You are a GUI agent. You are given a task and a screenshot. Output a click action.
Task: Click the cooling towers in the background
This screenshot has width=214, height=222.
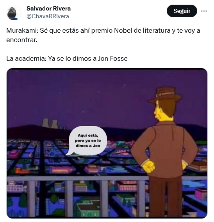click(x=50, y=123)
